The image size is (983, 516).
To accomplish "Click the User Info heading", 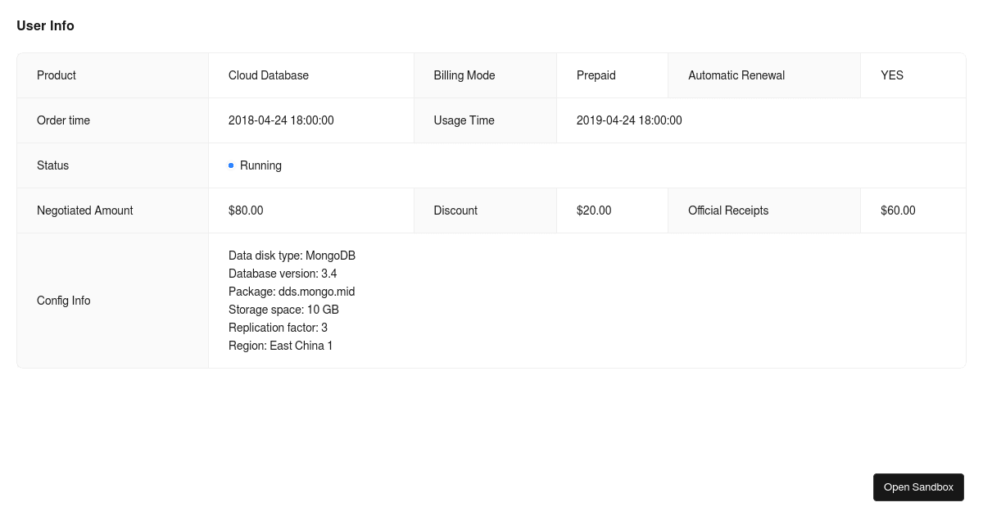I will click(x=45, y=25).
